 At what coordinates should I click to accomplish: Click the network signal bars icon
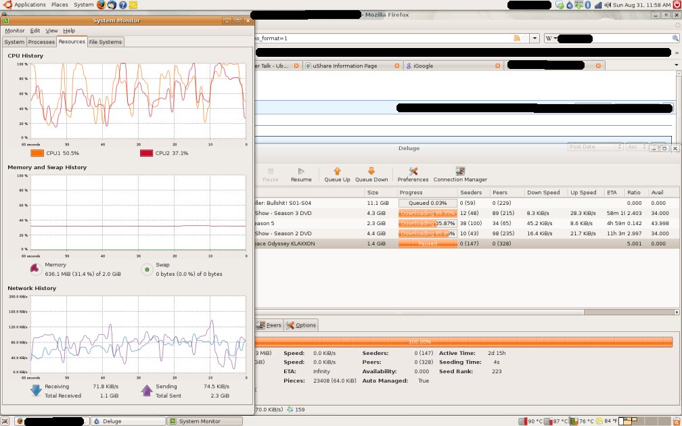(x=598, y=5)
